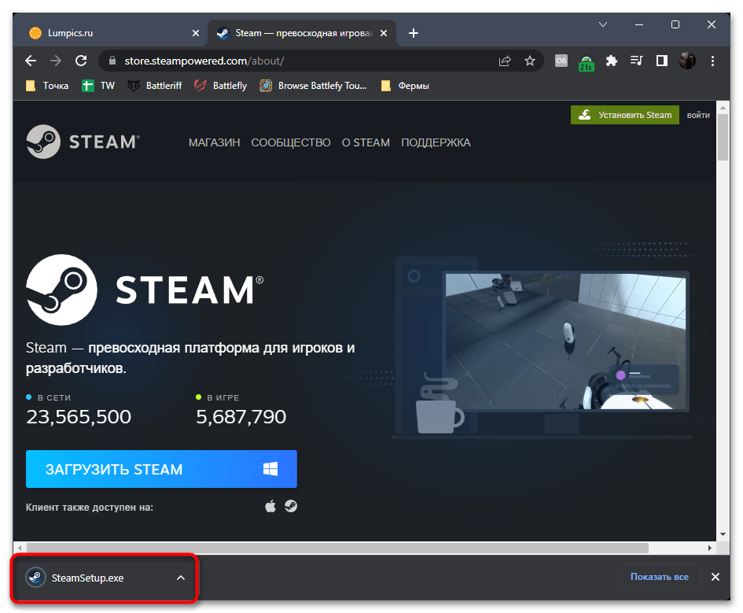Open Browse Battlefy Tou... bookmark

pos(313,86)
